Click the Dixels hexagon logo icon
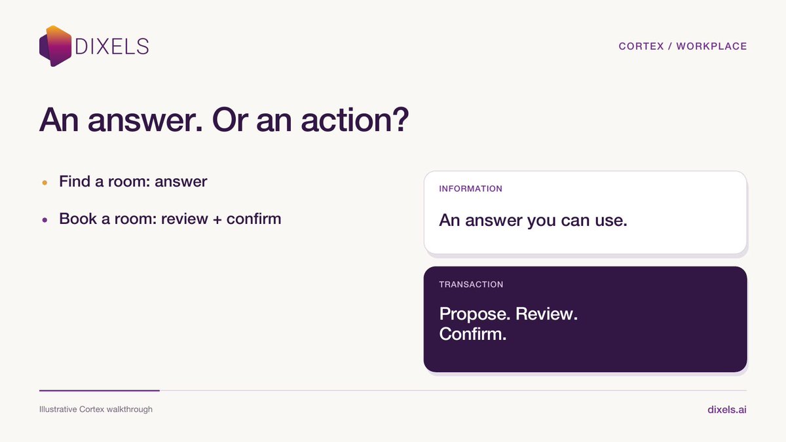786x442 pixels. 55,46
